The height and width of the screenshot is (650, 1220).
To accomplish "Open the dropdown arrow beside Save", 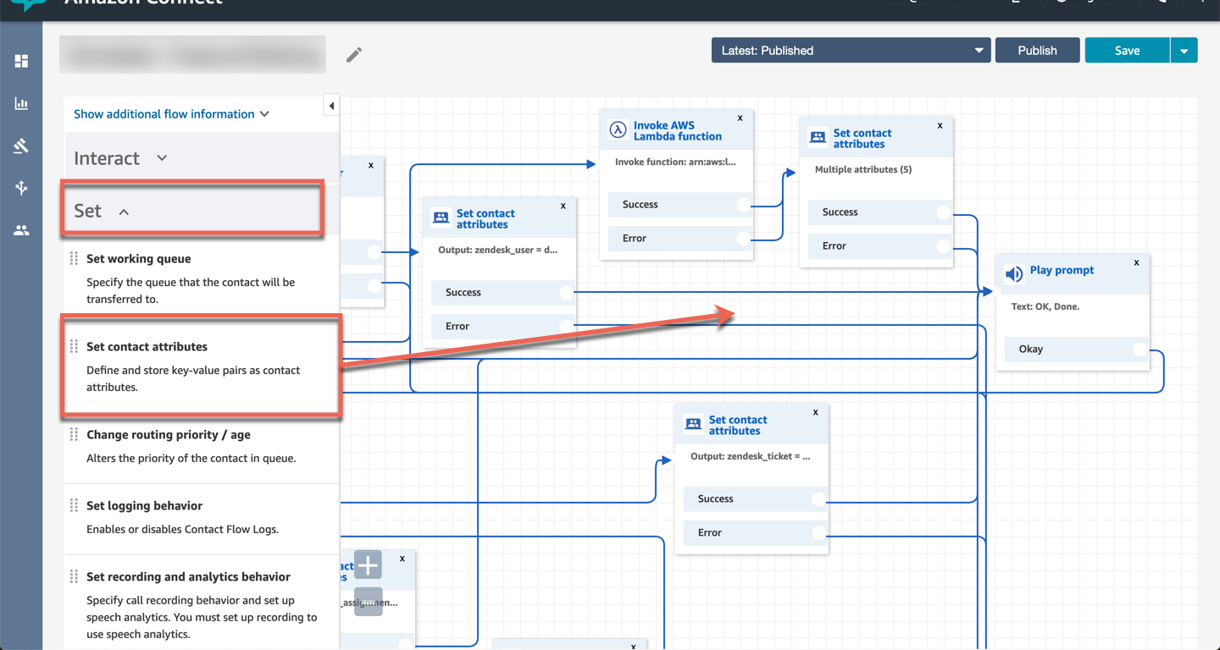I will (x=1184, y=51).
